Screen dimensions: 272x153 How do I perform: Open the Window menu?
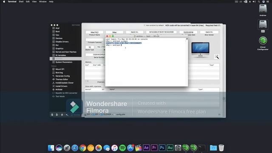point(42,2)
